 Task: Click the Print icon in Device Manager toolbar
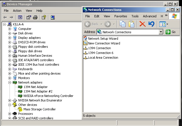pos(35,18)
